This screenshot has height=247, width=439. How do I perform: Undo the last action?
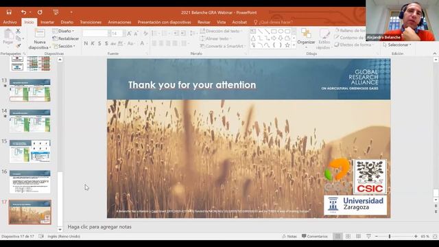coord(23,12)
